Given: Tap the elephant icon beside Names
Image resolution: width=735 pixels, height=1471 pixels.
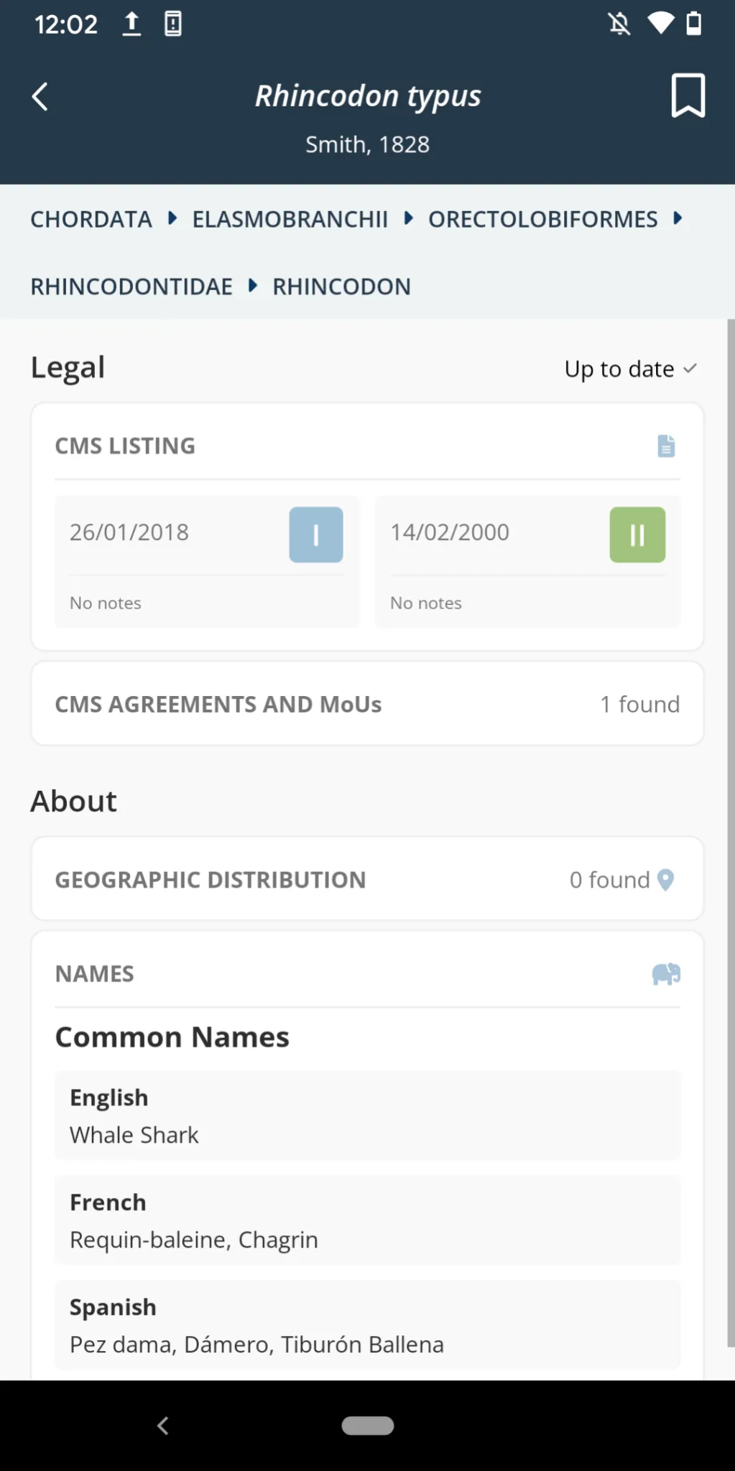Looking at the screenshot, I should 666,974.
